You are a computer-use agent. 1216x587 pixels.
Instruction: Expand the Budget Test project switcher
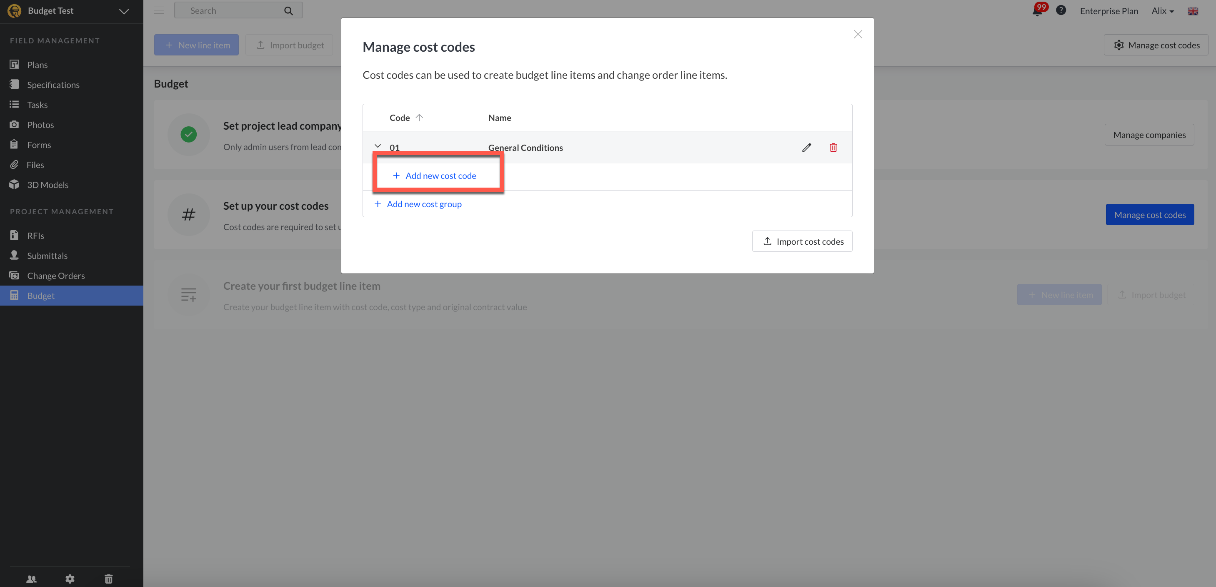tap(124, 11)
